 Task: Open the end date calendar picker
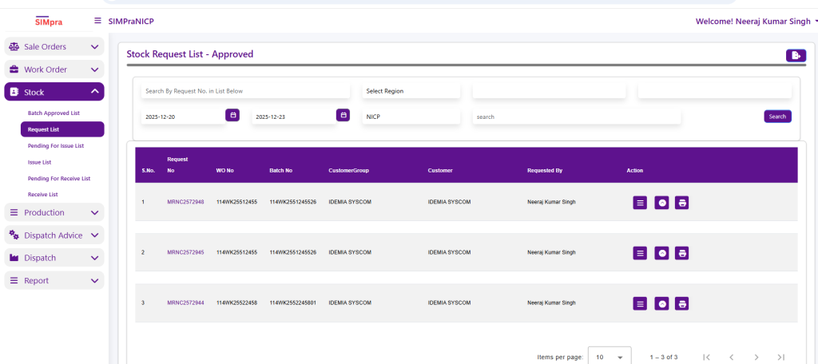coord(343,116)
